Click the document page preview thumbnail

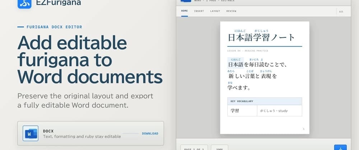[x=265, y=77]
